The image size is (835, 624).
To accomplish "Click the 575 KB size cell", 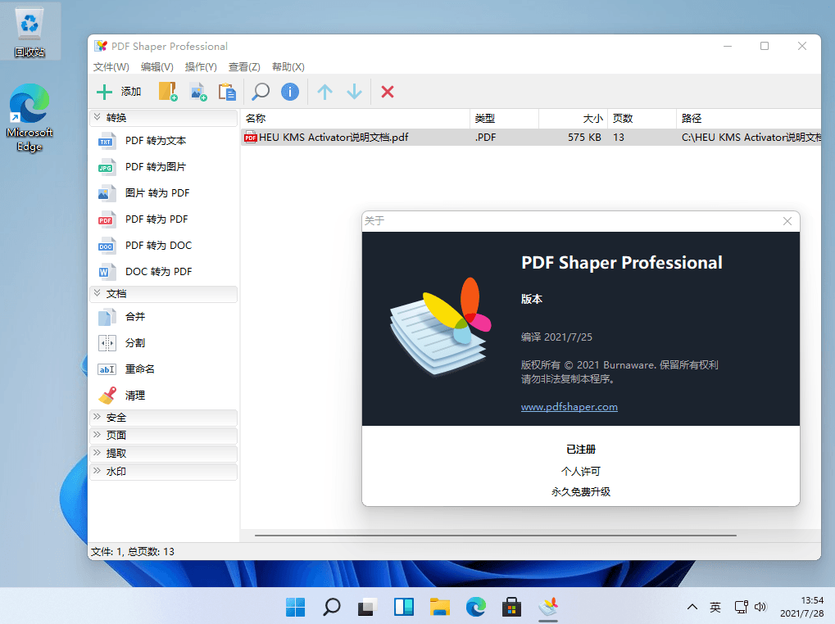I will click(584, 138).
